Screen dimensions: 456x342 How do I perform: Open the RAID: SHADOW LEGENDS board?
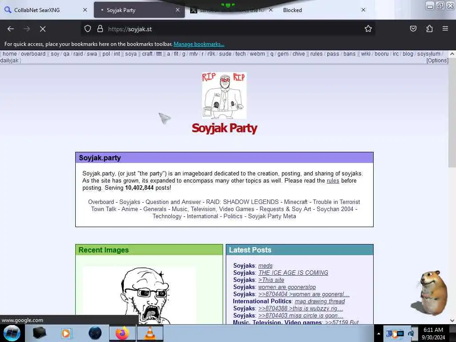point(242,202)
